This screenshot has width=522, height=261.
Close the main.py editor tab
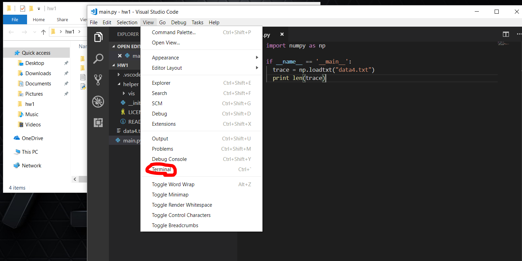(282, 35)
